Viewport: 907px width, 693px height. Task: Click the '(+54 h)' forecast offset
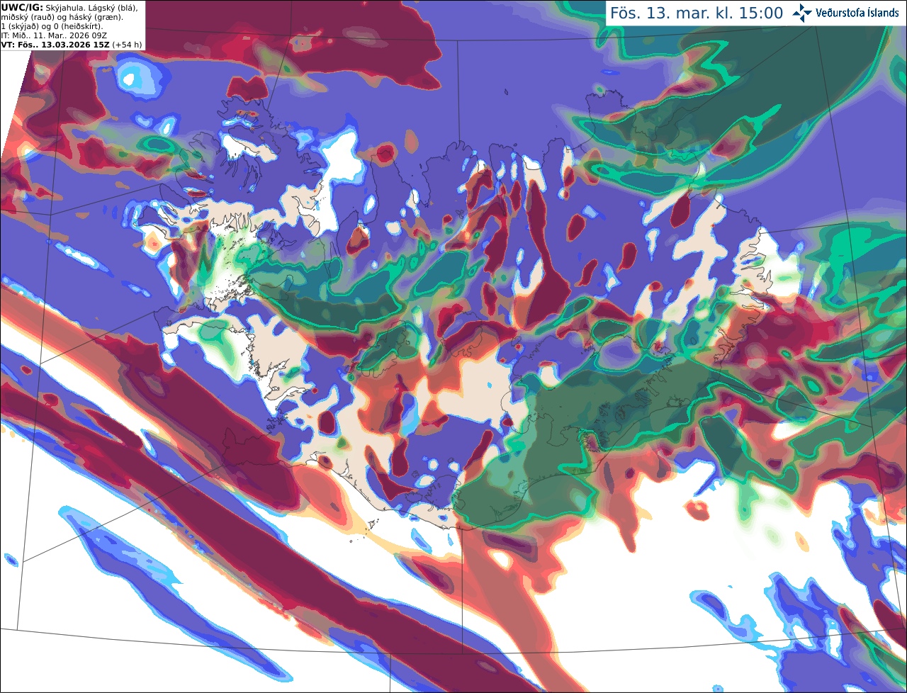(x=128, y=45)
